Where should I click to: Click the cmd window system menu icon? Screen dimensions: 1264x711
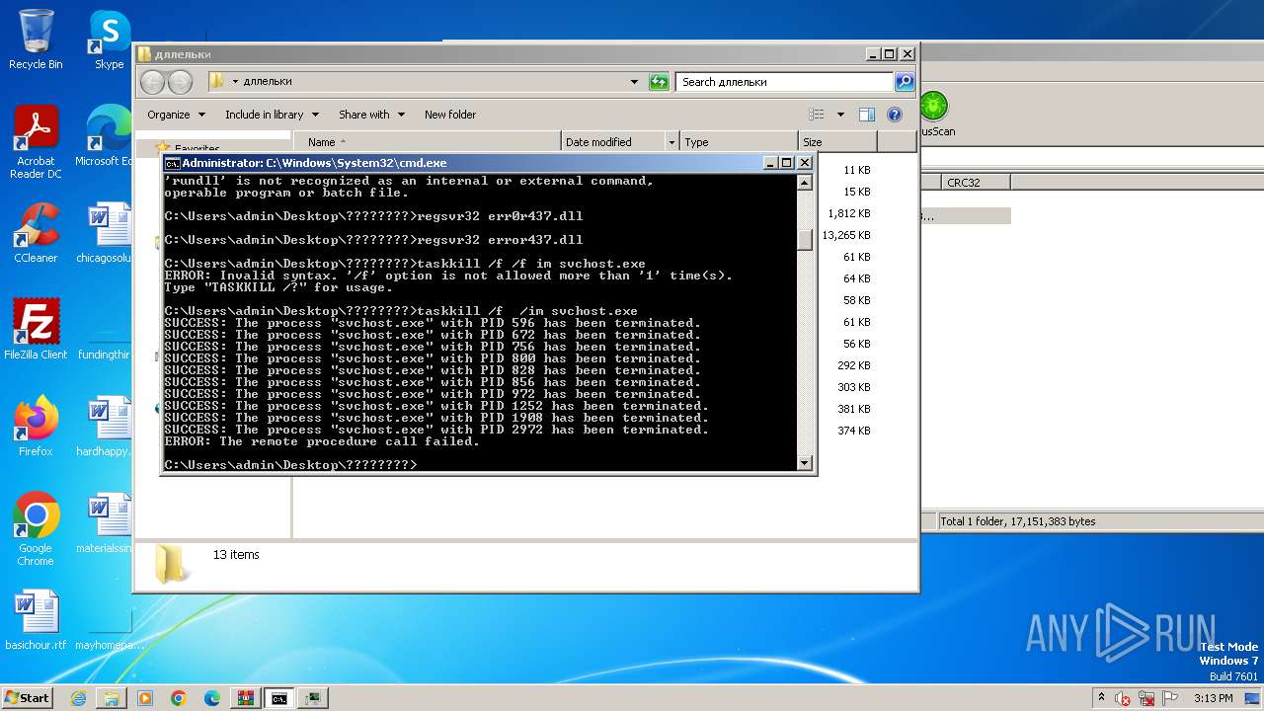coord(172,163)
